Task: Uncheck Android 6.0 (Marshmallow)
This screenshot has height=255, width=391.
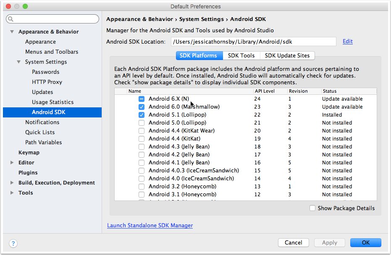Action: point(142,107)
